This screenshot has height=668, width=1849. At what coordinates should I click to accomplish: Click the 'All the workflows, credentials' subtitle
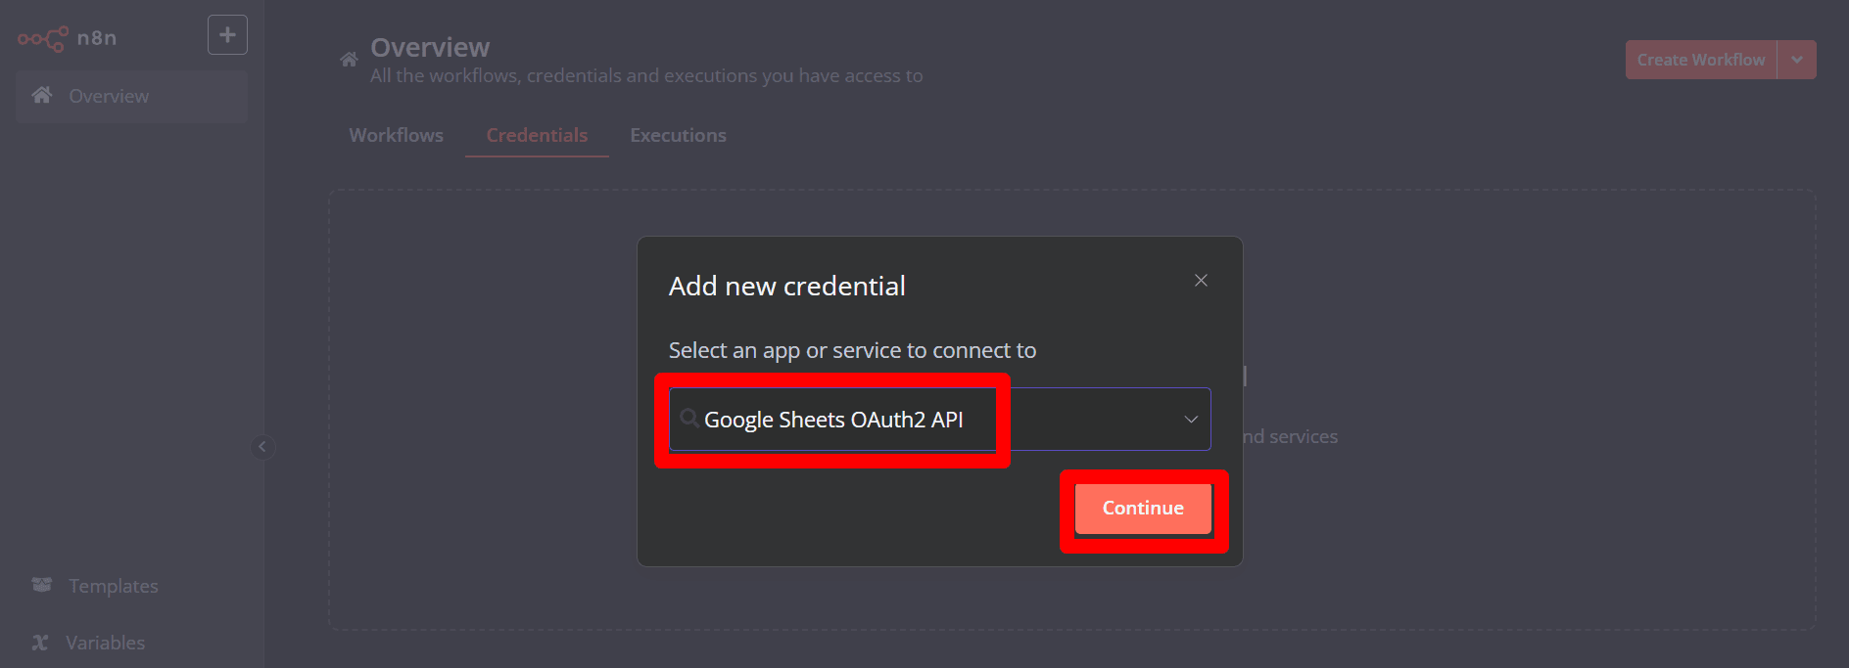646,76
